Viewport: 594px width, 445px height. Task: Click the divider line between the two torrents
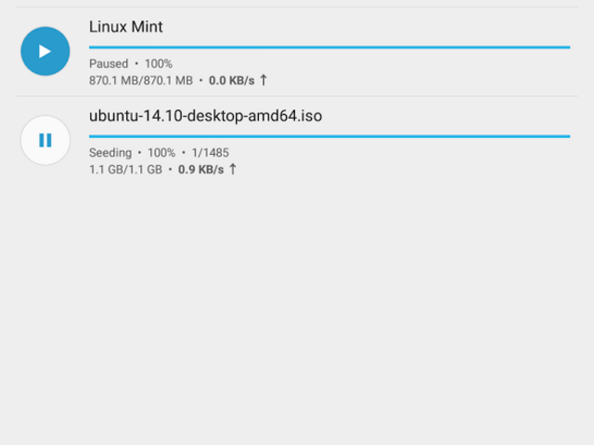point(297,96)
